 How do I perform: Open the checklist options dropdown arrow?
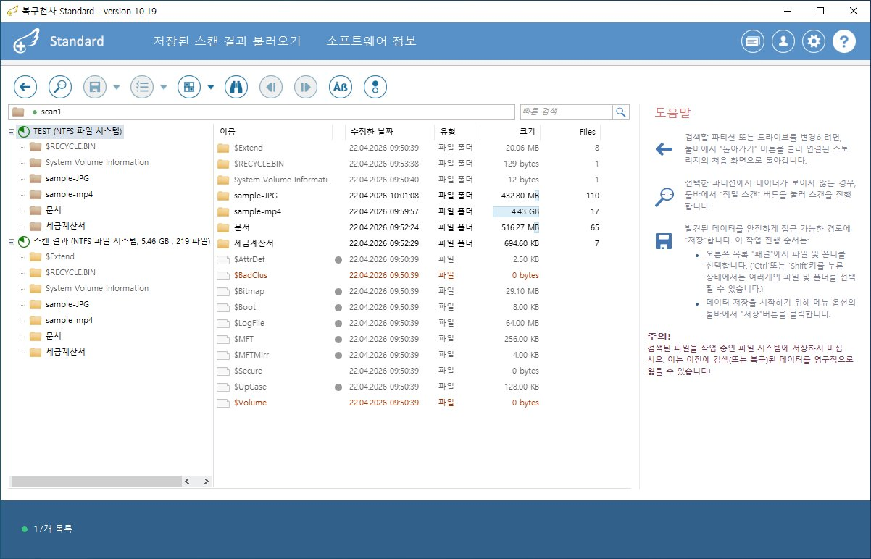click(x=164, y=87)
